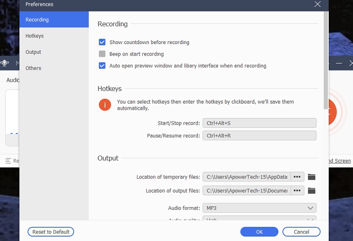Open the Others preferences tab
The height and width of the screenshot is (241, 353).
[x=54, y=68]
